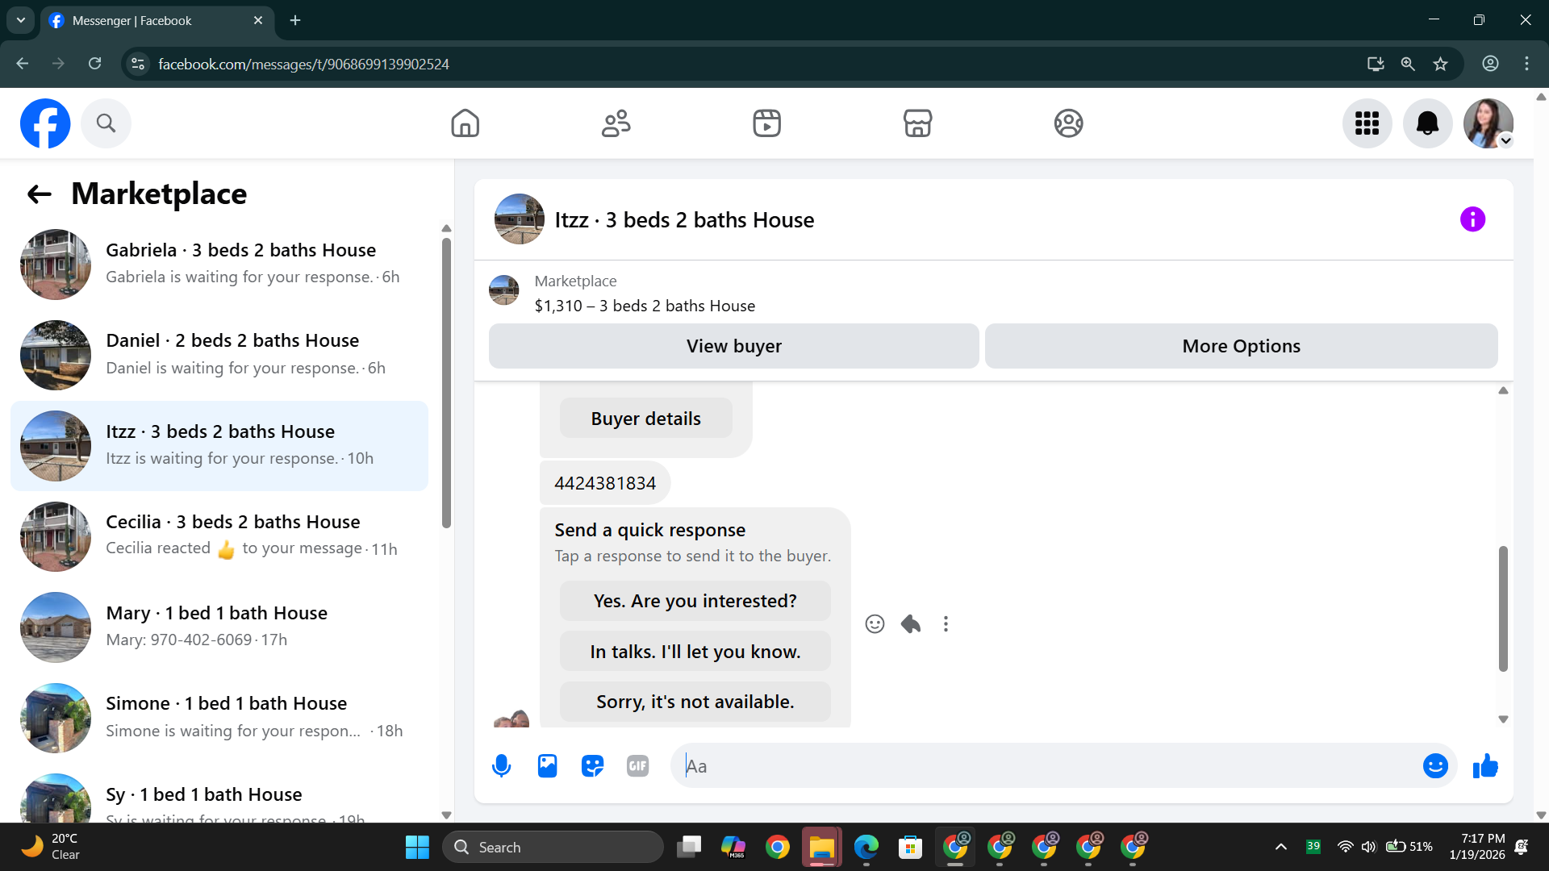
Task: Expand account menu on profile picture
Action: pyautogui.click(x=1488, y=123)
